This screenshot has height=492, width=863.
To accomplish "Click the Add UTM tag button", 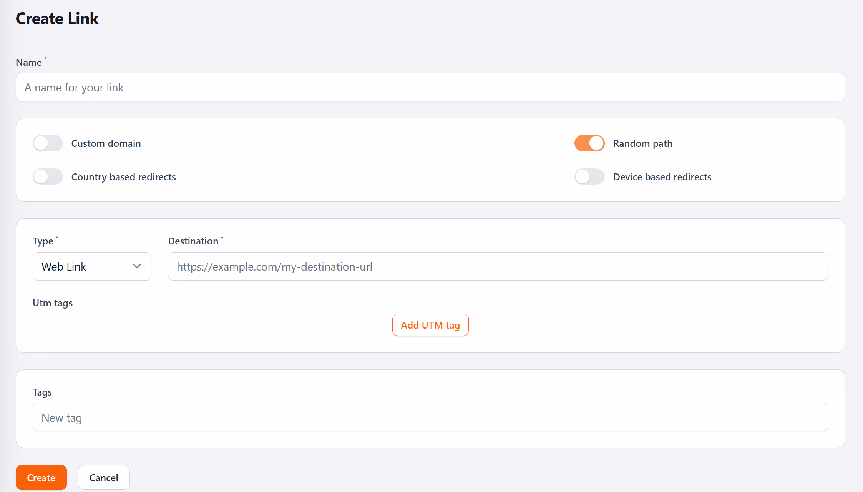I will [x=430, y=325].
